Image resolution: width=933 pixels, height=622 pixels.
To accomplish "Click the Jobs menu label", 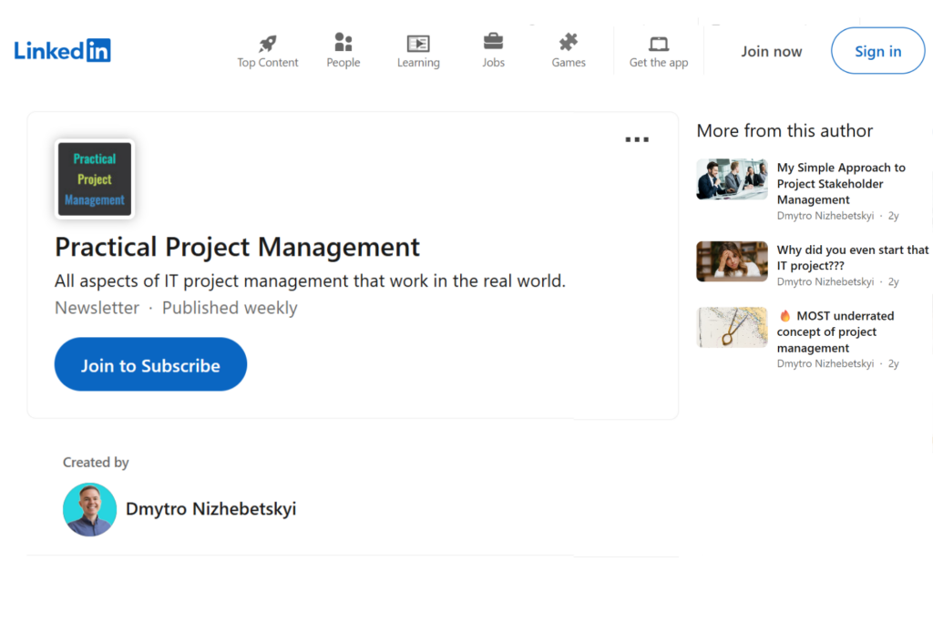I will pyautogui.click(x=493, y=63).
